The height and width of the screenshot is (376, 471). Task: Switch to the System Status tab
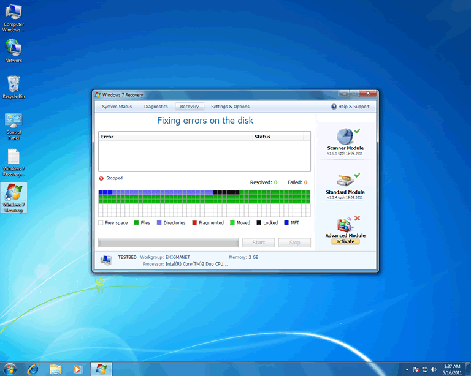pyautogui.click(x=117, y=107)
